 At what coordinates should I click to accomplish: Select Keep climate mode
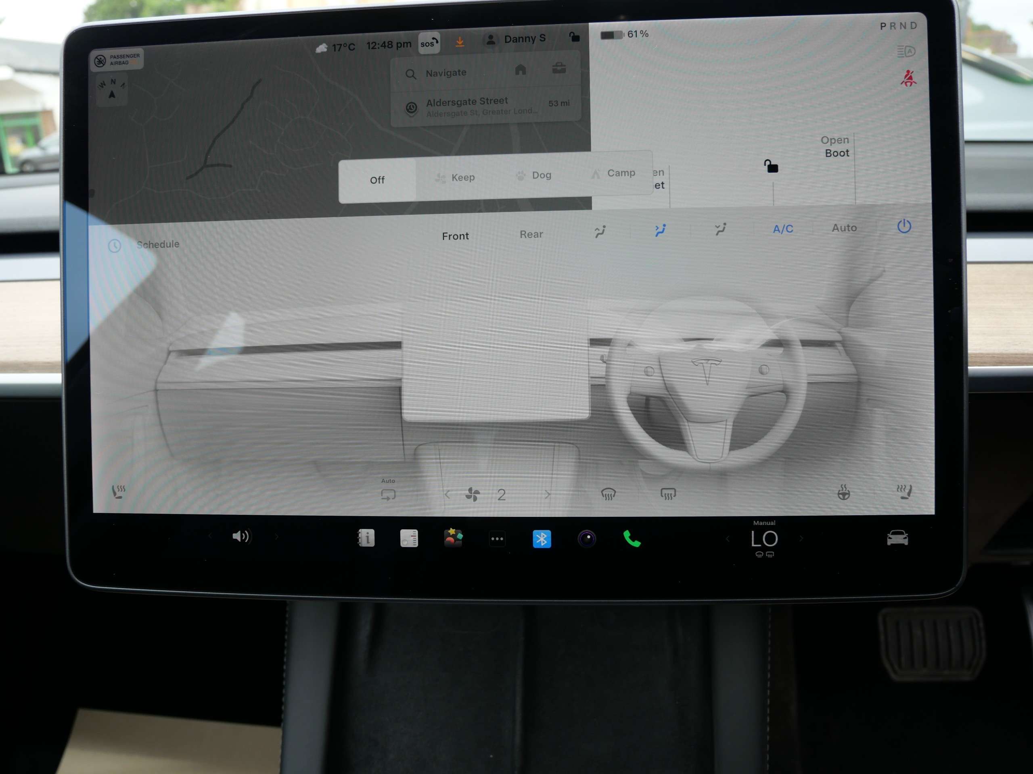click(x=455, y=178)
